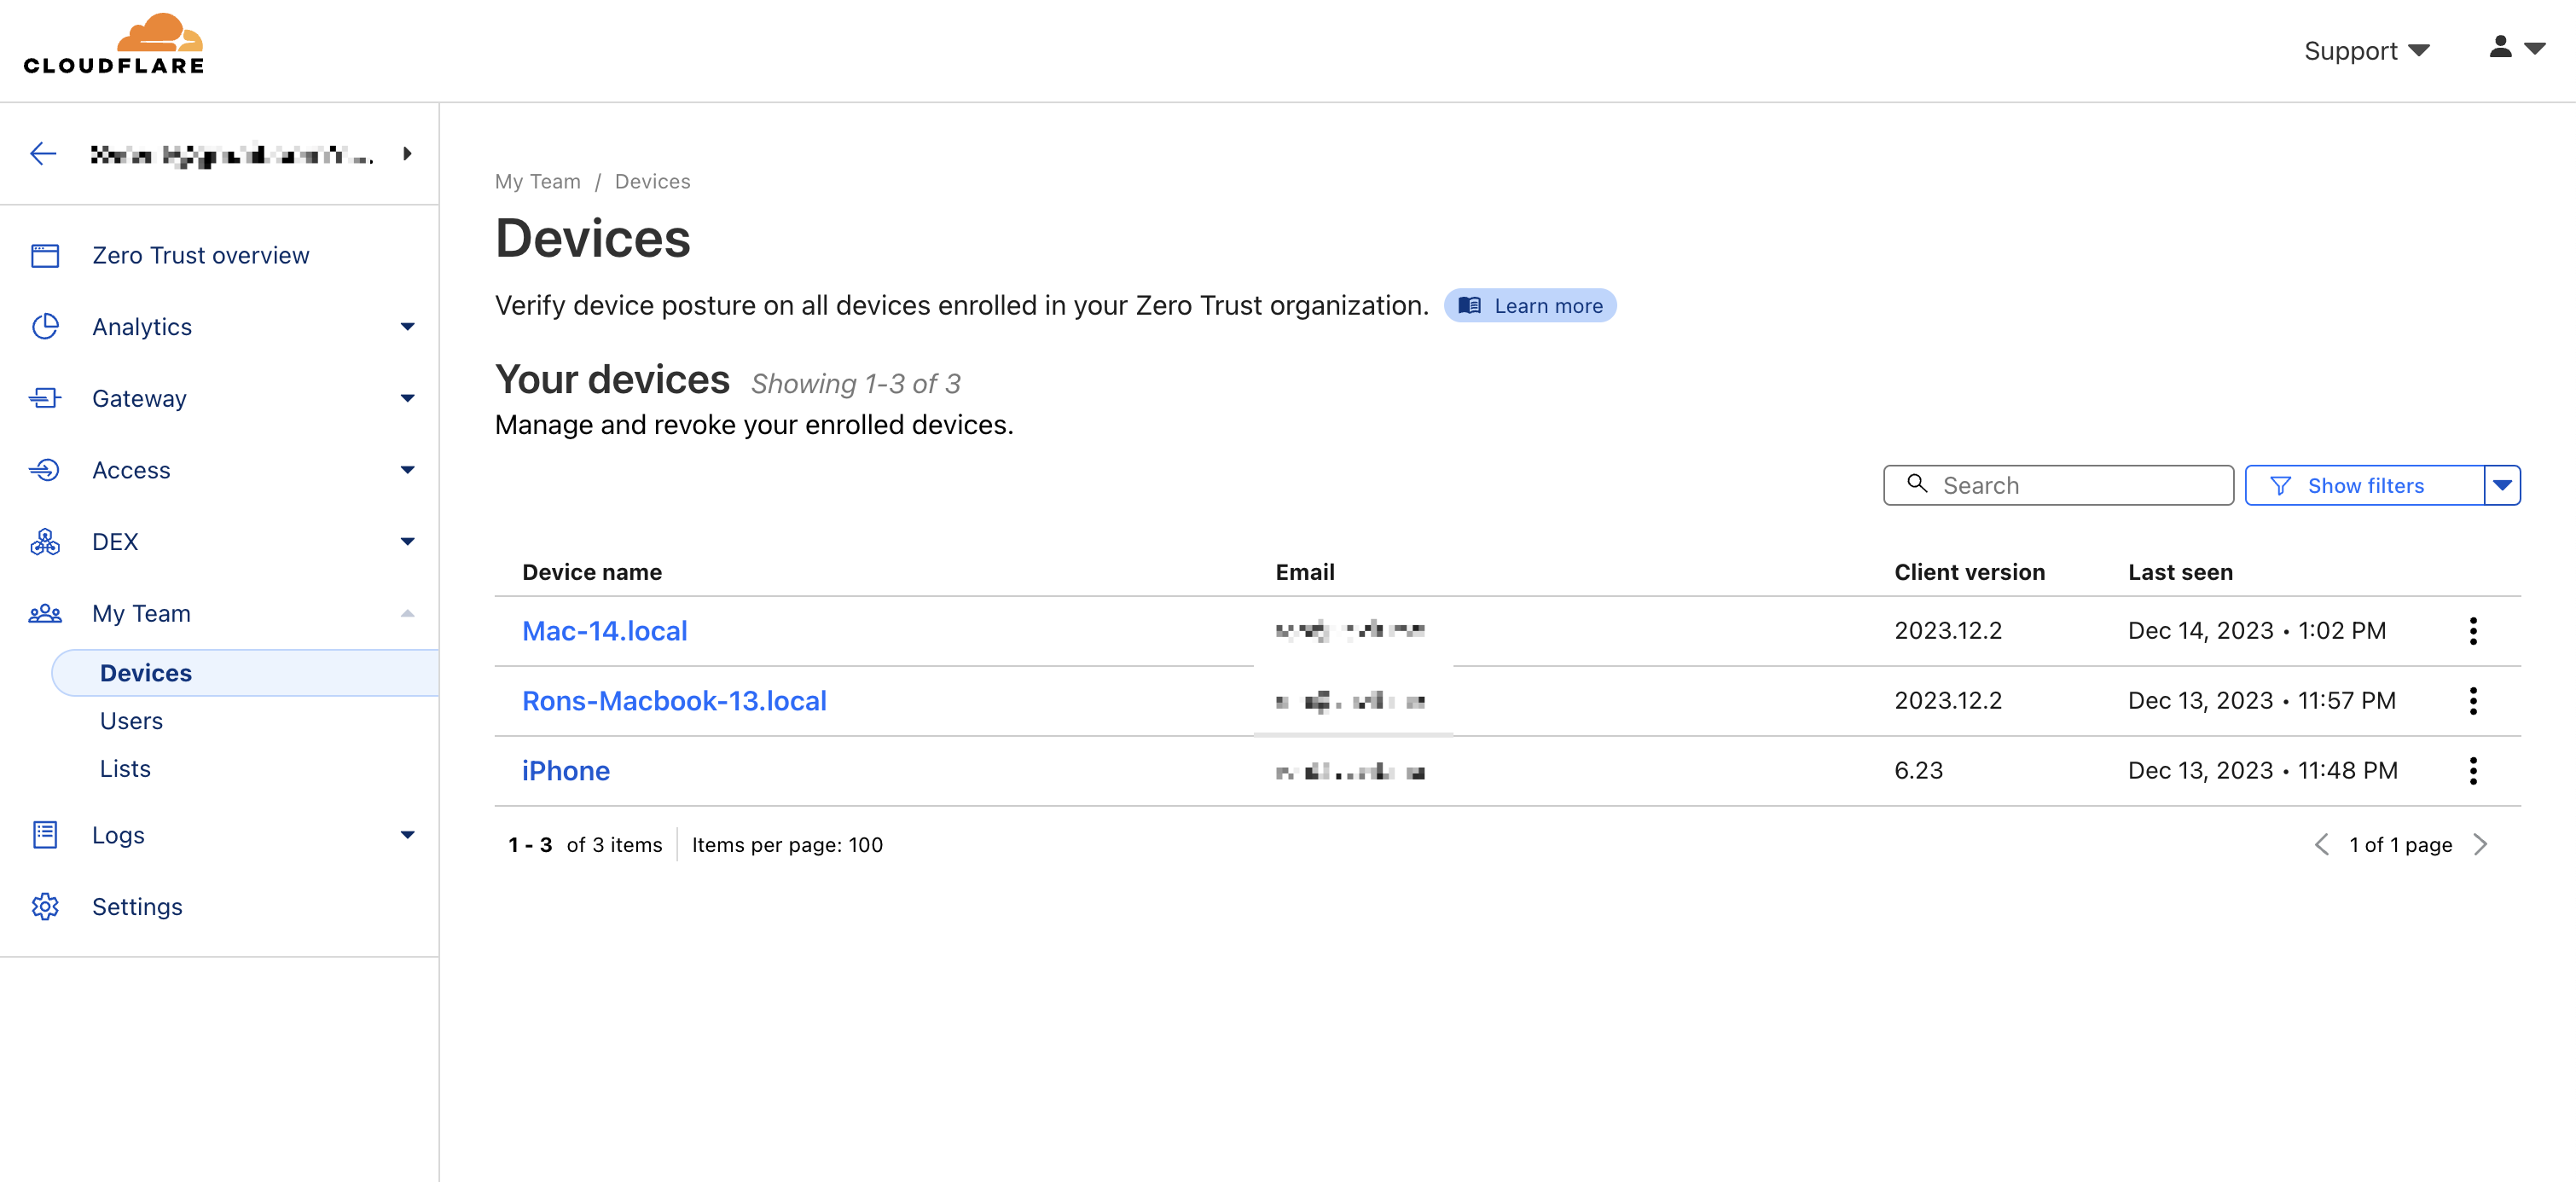Screen dimensions: 2576x1182
Task: Open the three-dot menu for Mac-14.local
Action: point(2473,631)
